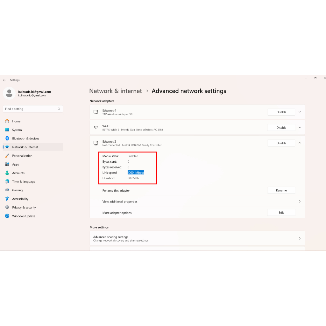
Task: Select Network & internet in sidebar
Action: (x=33, y=147)
